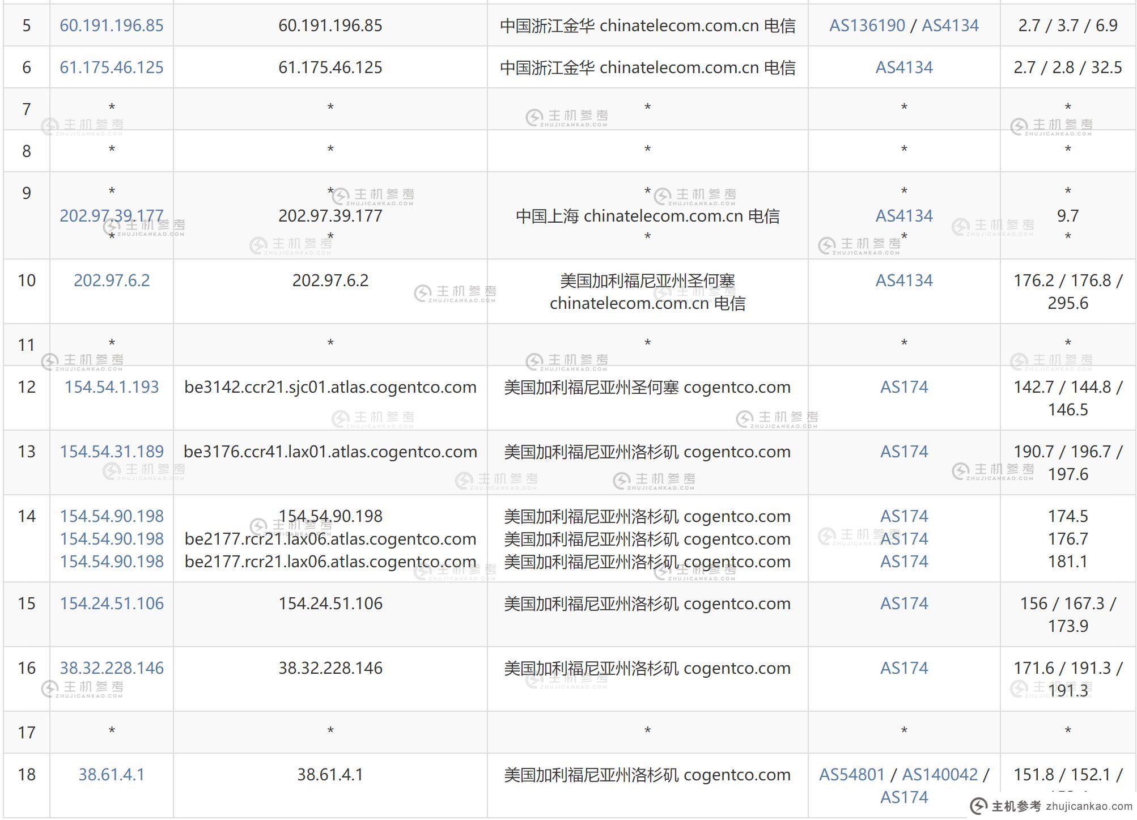The image size is (1137, 820).
Task: Click latency value 9.7 in row 9
Action: tap(1068, 216)
